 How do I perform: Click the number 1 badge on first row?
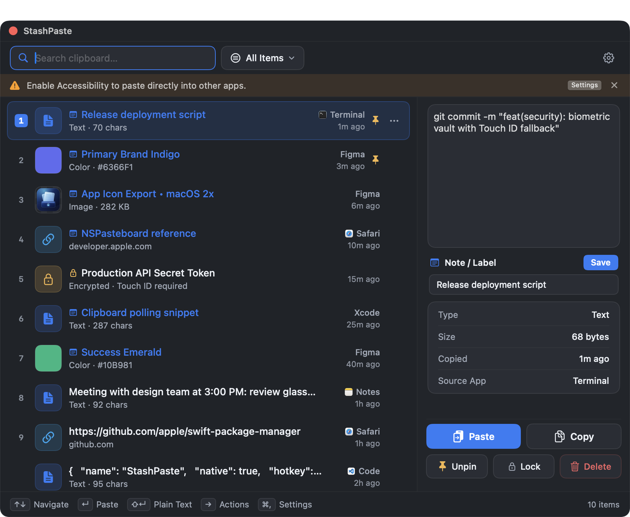[21, 121]
